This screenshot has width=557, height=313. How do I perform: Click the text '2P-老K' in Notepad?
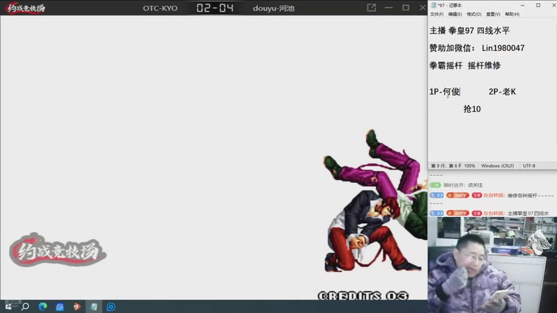click(x=502, y=92)
